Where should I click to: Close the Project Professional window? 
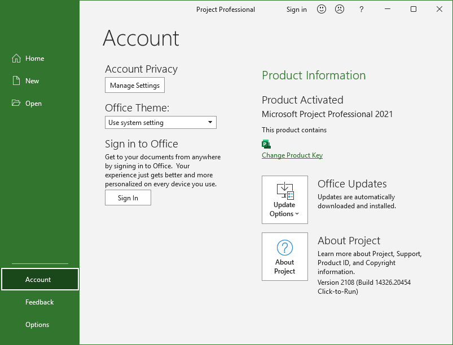(x=439, y=9)
